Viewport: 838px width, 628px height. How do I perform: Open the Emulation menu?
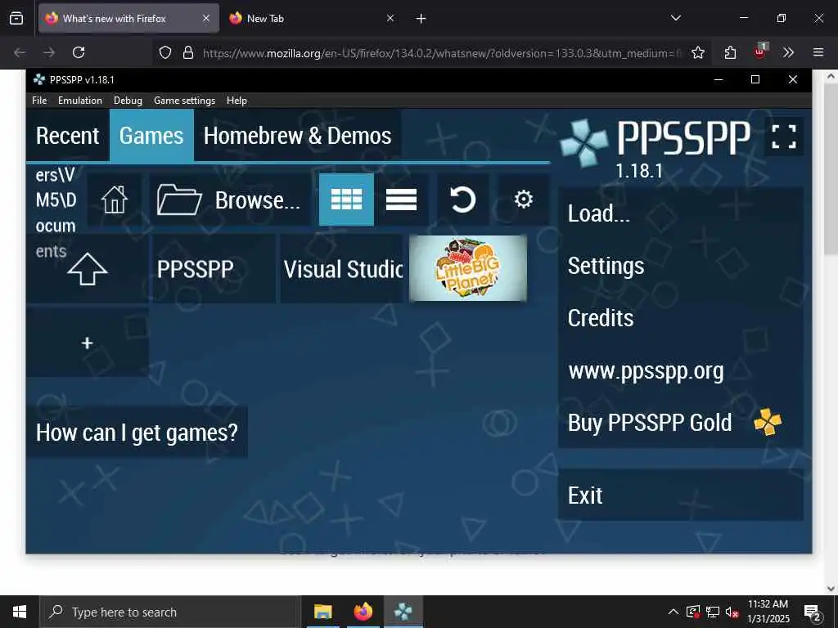(x=80, y=101)
